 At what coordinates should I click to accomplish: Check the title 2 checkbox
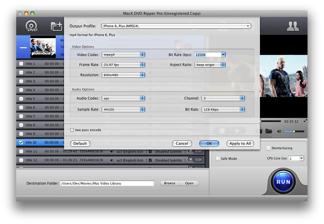(21, 72)
